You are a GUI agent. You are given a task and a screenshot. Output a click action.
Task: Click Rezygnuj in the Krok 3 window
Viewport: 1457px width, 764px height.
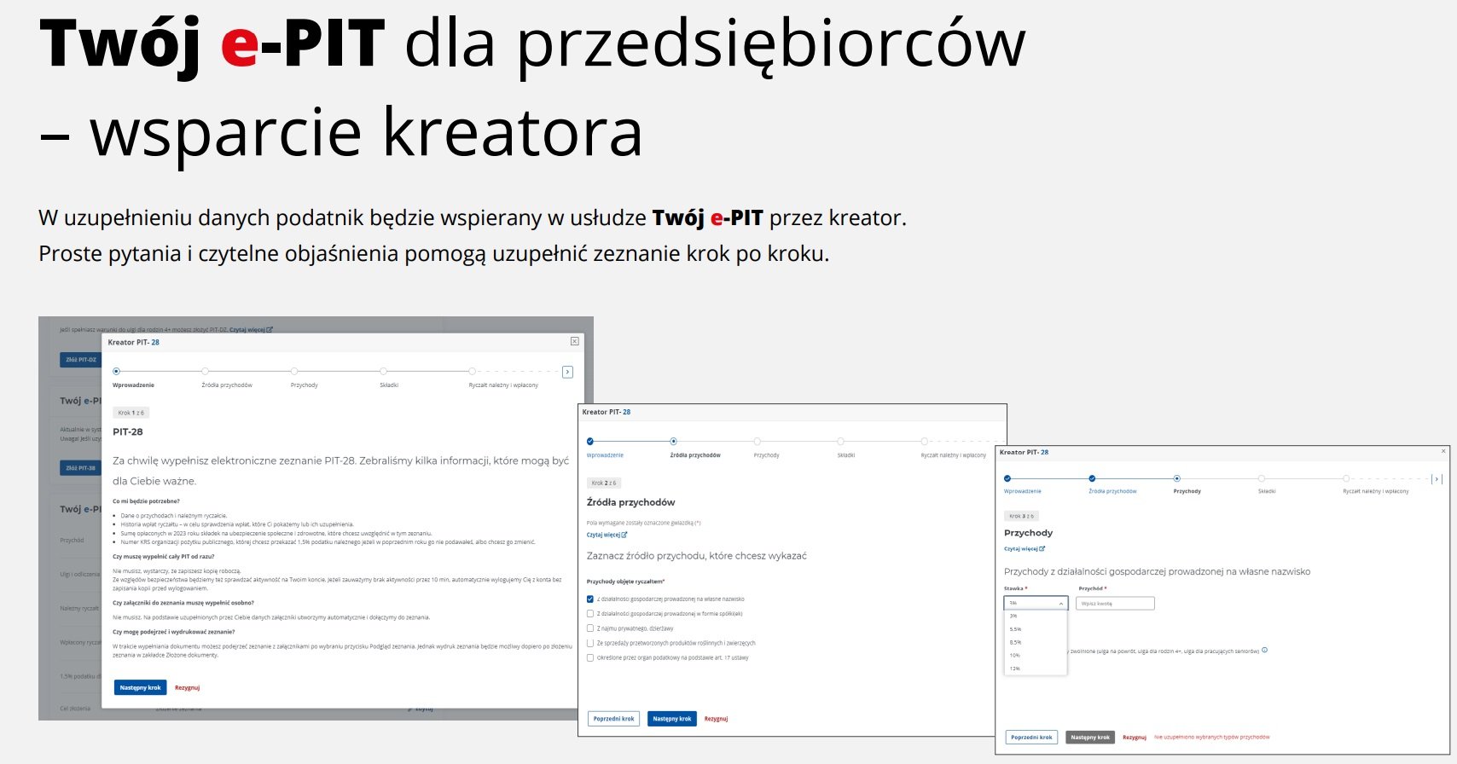1135,737
